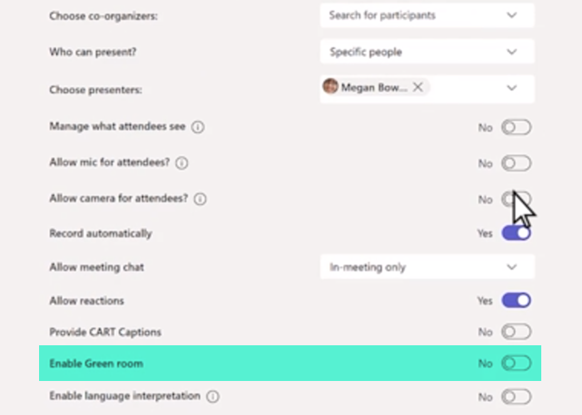Click Megan Bowen's avatar picture
This screenshot has height=415, width=582.
(x=331, y=87)
